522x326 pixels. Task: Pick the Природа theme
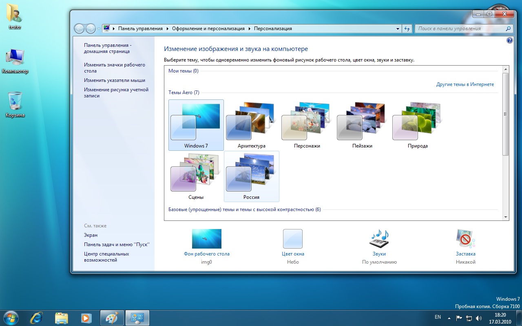tap(418, 125)
